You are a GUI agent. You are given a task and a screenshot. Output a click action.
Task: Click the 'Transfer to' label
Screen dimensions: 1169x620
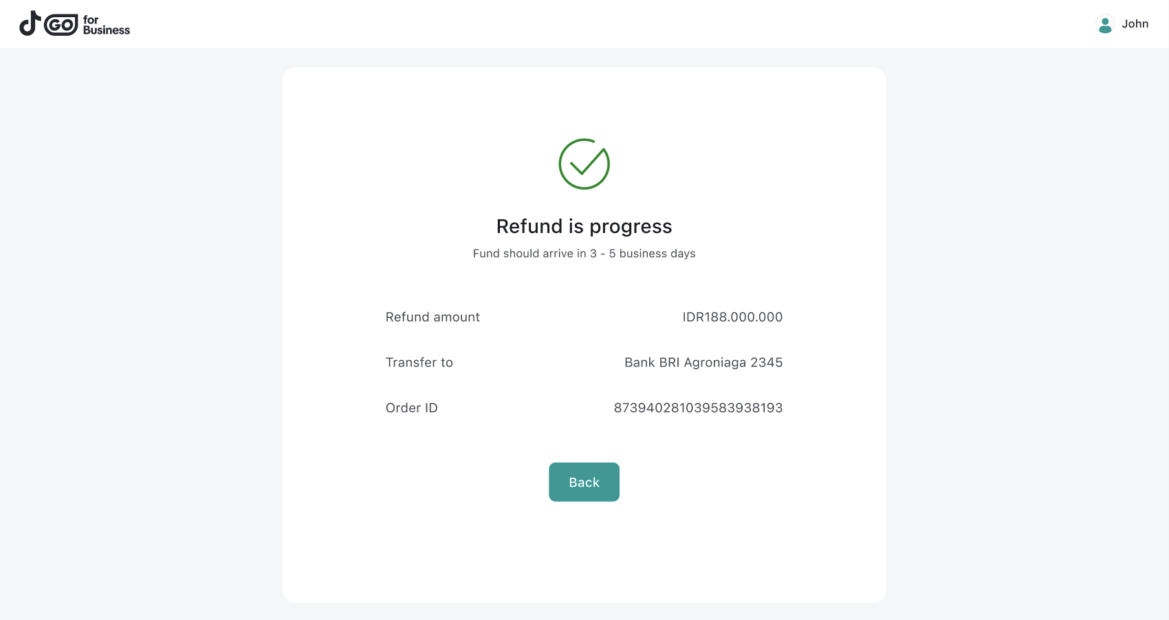point(419,362)
